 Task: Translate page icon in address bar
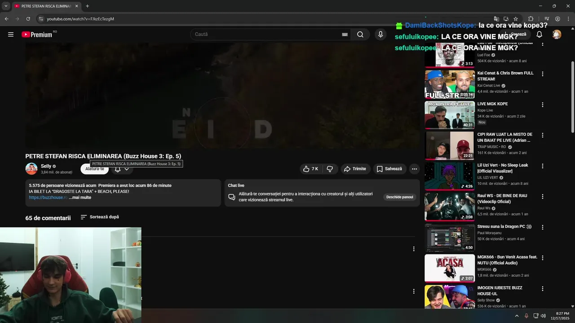(496, 19)
